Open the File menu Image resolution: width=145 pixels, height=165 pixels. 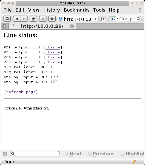(x=7, y=10)
